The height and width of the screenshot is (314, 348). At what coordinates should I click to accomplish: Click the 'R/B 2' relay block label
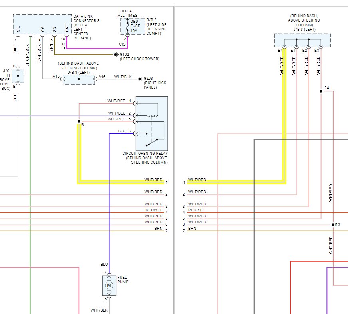coord(151,20)
